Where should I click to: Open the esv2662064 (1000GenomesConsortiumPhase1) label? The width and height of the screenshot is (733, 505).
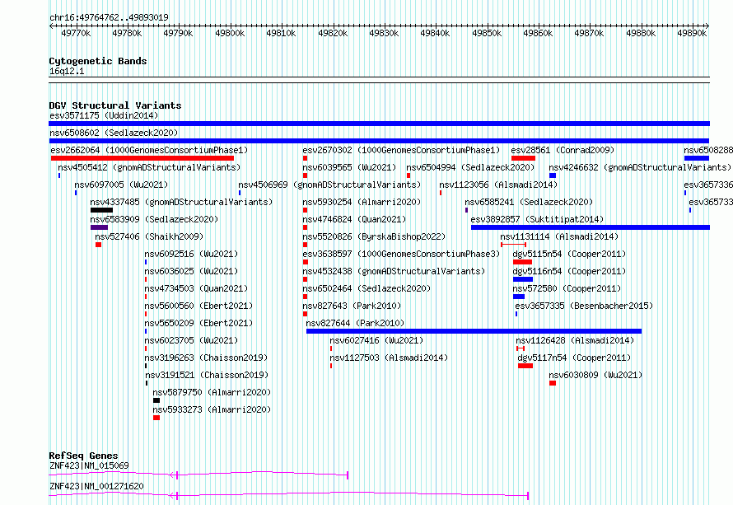(149, 150)
